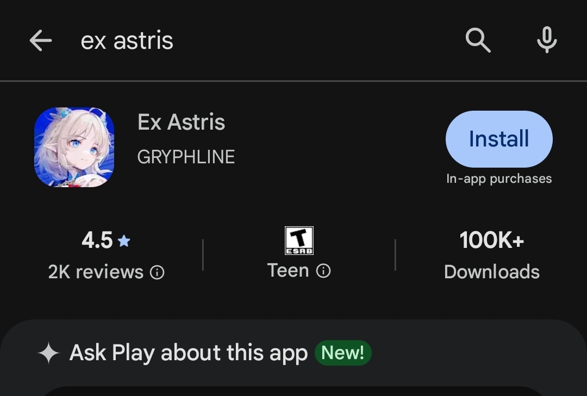Screen dimensions: 587x396
Task: Tap the ESRB Teen rating badge
Action: click(x=299, y=241)
